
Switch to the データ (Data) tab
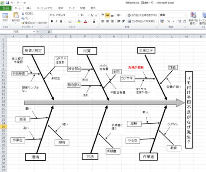pyautogui.click(x=72, y=8)
